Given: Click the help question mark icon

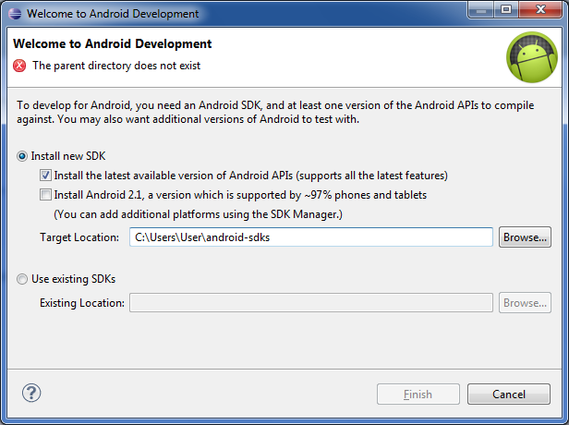Looking at the screenshot, I should [x=31, y=393].
